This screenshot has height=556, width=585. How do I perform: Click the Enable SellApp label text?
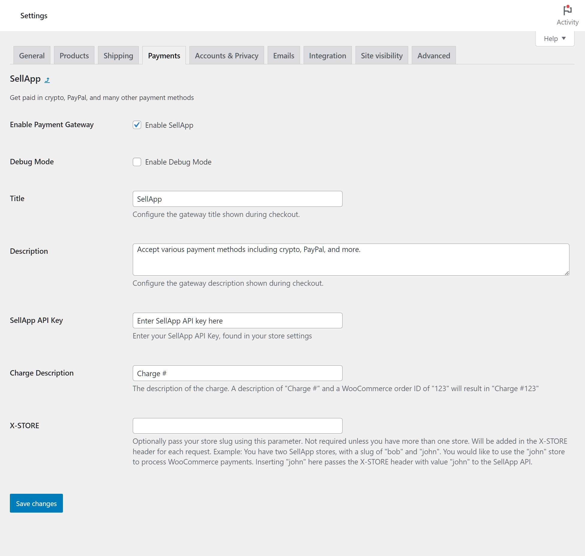[169, 125]
